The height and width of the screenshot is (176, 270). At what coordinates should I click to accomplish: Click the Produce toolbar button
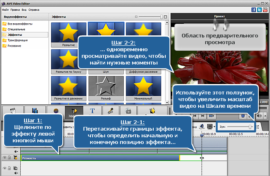pos(152,110)
